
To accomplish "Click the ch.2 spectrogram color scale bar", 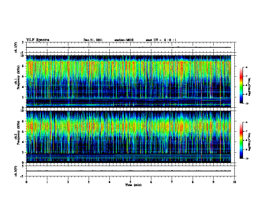I will click(x=241, y=140).
